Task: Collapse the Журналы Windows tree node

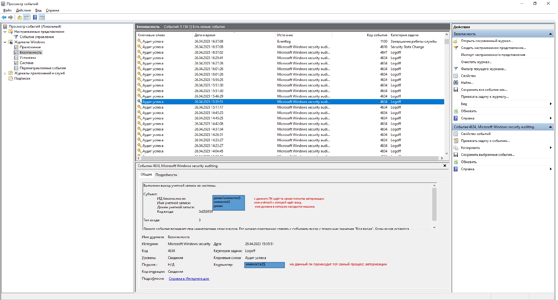Action: tap(5, 42)
